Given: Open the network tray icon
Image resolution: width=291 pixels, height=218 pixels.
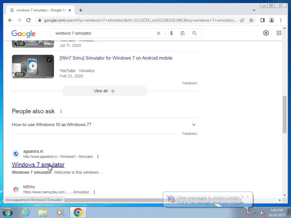Looking at the screenshot, I should 255,213.
